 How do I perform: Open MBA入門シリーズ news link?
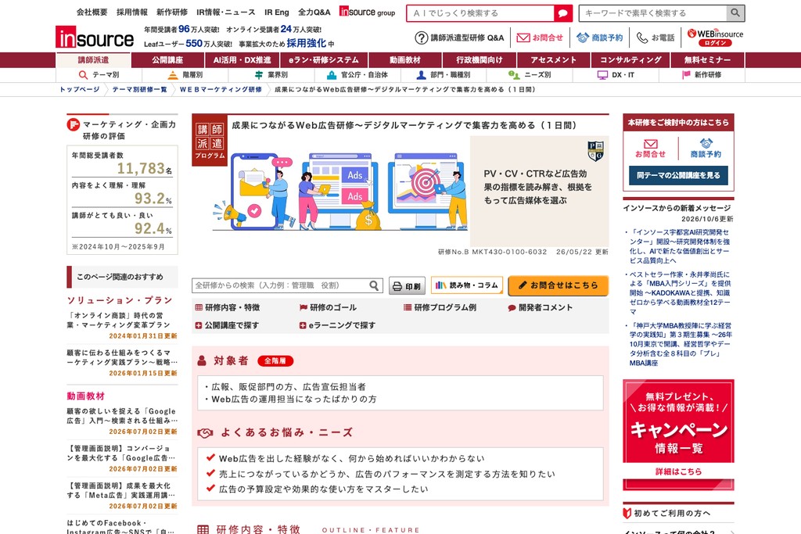coord(680,293)
